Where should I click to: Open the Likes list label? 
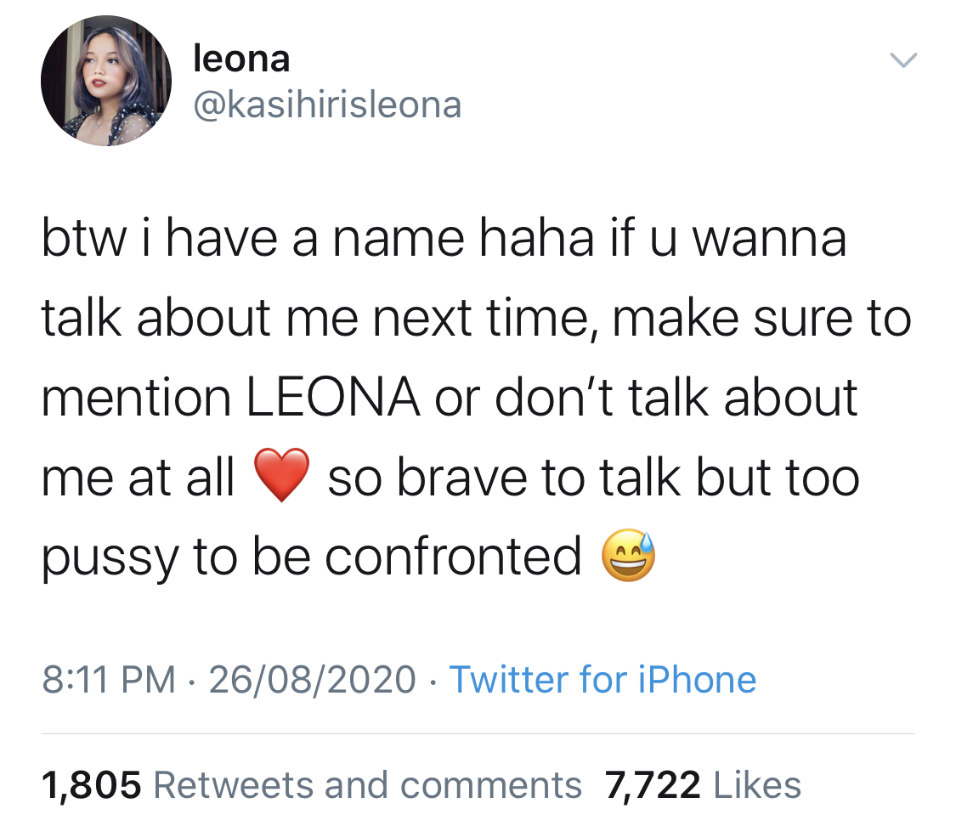pos(756,784)
